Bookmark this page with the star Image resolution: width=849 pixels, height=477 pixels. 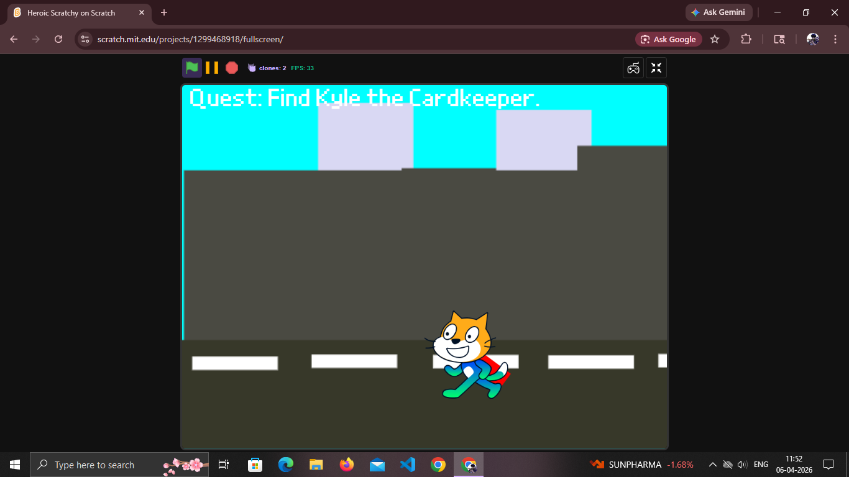click(715, 39)
